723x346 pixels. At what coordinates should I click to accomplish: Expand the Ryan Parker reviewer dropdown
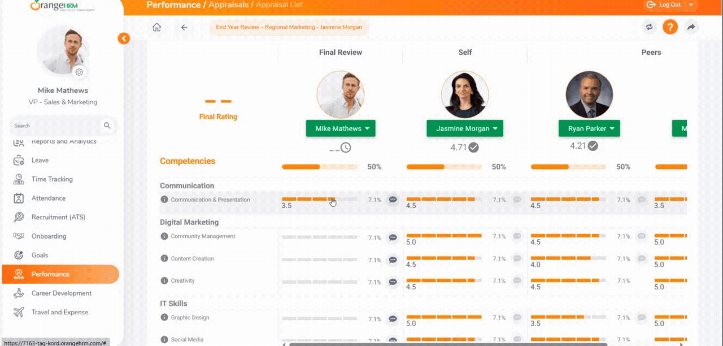coord(612,129)
